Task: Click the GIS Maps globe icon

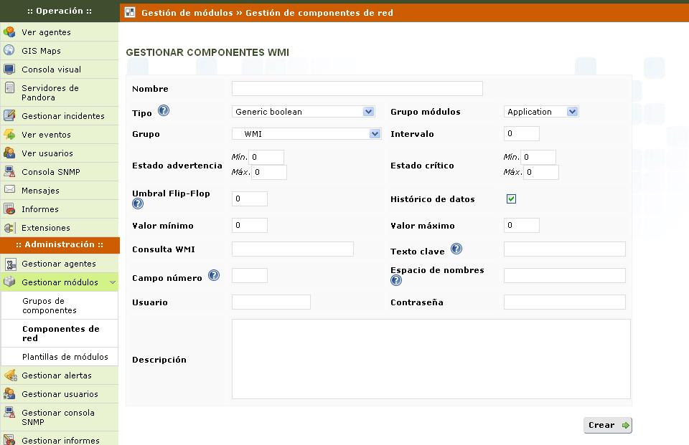Action: pyautogui.click(x=9, y=51)
